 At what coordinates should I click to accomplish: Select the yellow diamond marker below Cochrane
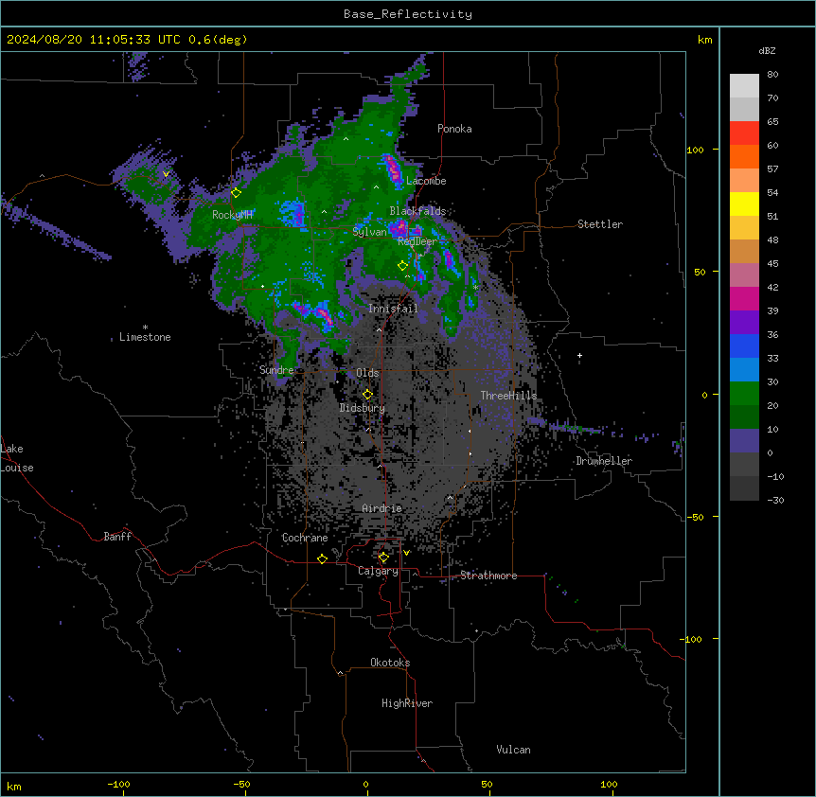click(x=322, y=558)
